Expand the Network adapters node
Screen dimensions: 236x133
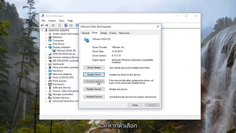(46, 74)
